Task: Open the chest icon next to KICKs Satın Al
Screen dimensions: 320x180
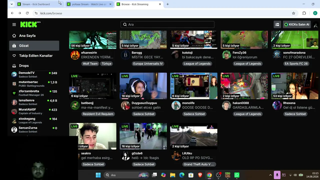Action: [277, 24]
